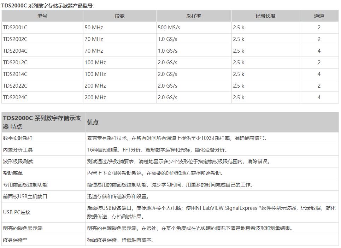Select the TDS2002C model name
The height and width of the screenshot is (248, 341).
coord(15,39)
